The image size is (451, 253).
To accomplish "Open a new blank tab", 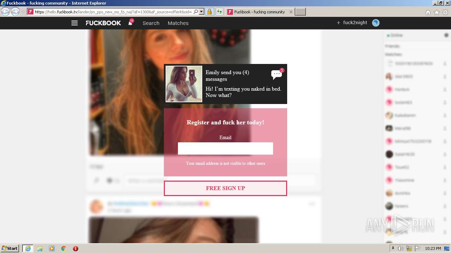I will click(300, 12).
